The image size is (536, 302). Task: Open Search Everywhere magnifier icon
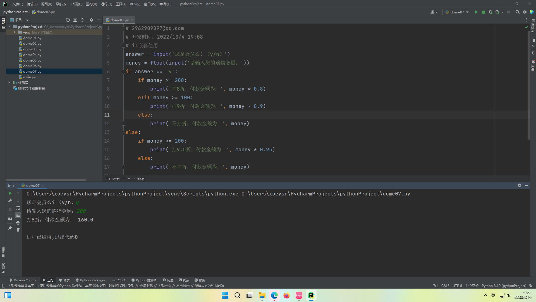517,12
